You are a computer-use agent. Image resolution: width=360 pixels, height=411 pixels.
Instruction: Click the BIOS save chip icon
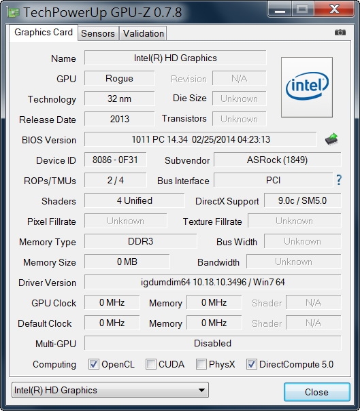331,139
